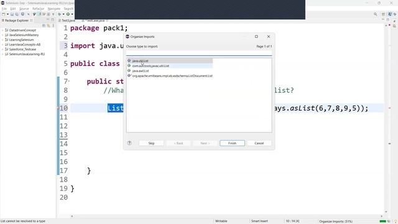The image size is (398, 224).
Task: Pick the java.awt.List import option
Action: coord(141,71)
